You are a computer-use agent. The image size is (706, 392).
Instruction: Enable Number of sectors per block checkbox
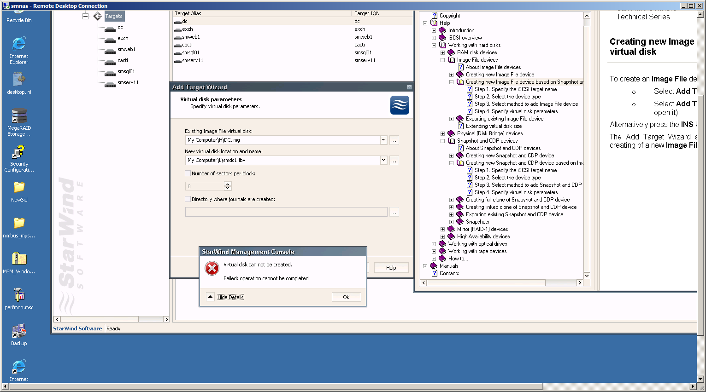click(188, 173)
